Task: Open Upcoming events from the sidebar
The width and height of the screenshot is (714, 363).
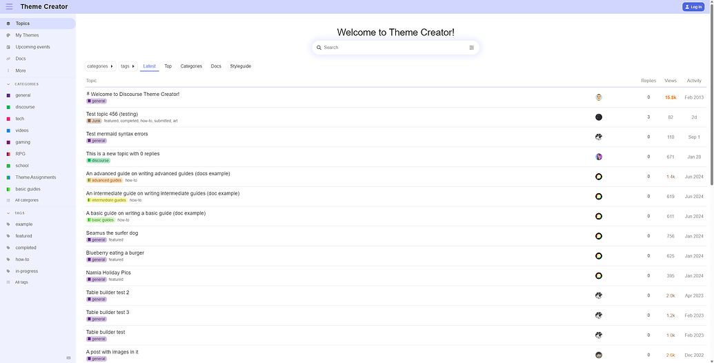Action: click(x=32, y=47)
